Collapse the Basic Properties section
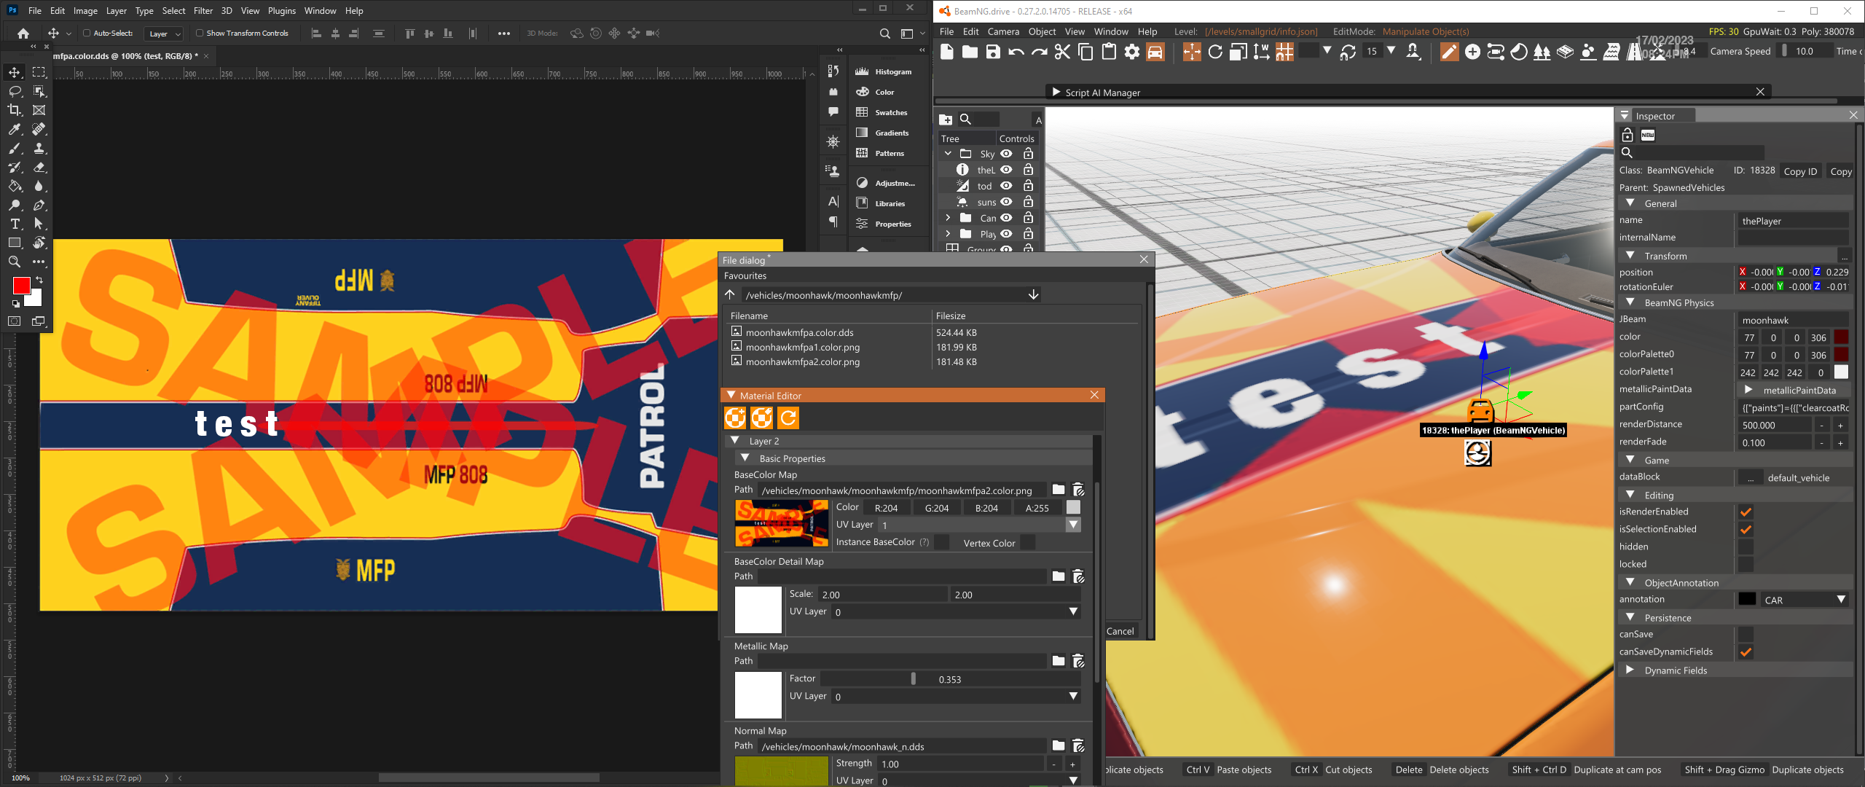Screen dimensions: 1865x787 coord(745,458)
